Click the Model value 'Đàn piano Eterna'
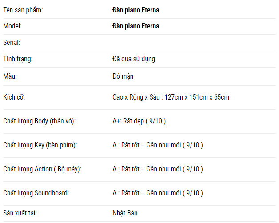This screenshot has height=223, width=279. tap(136, 26)
